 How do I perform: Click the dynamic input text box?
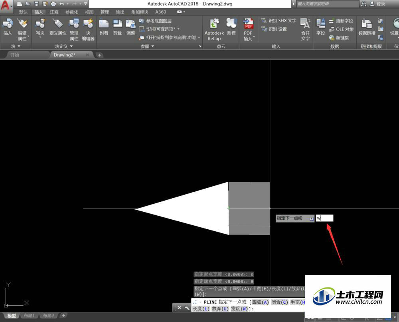click(x=324, y=218)
